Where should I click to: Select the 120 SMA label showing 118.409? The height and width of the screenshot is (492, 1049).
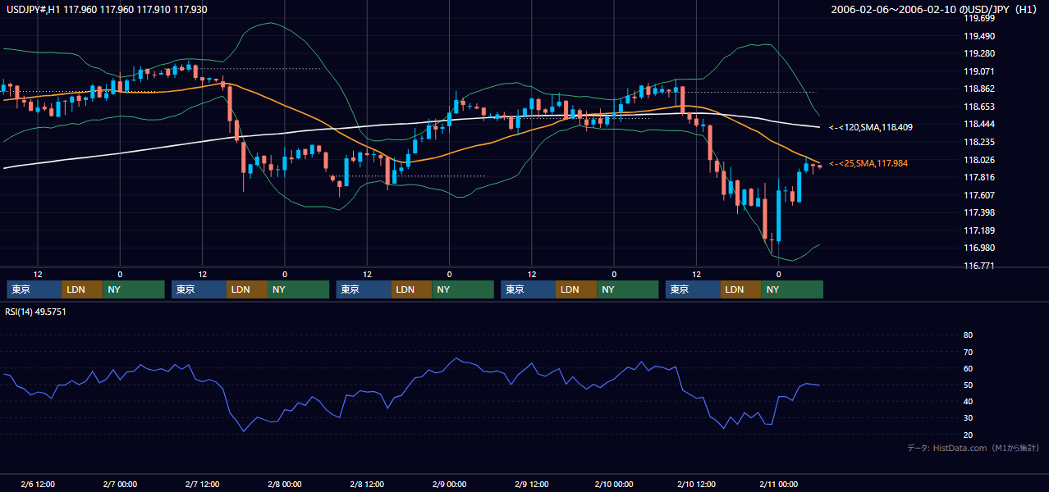[x=871, y=127]
